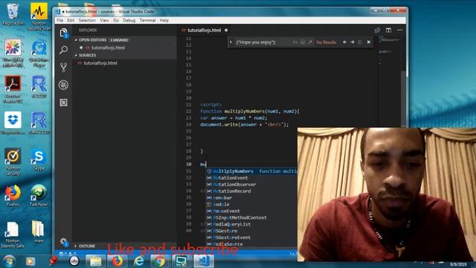476x268 pixels.
Task: Toggle Find in Selection in find widget
Action: [360, 42]
